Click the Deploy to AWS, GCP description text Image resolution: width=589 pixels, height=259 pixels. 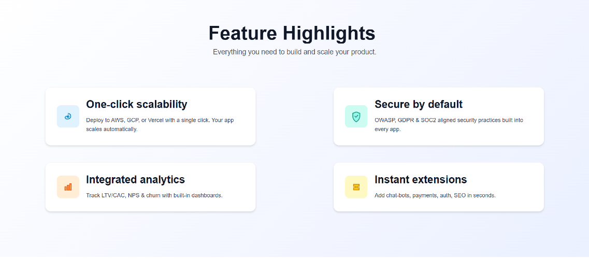coord(160,125)
